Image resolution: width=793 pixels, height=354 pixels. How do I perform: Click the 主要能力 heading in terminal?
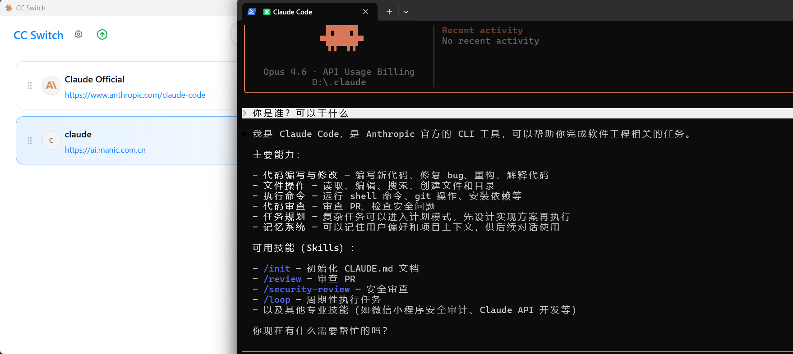click(276, 154)
